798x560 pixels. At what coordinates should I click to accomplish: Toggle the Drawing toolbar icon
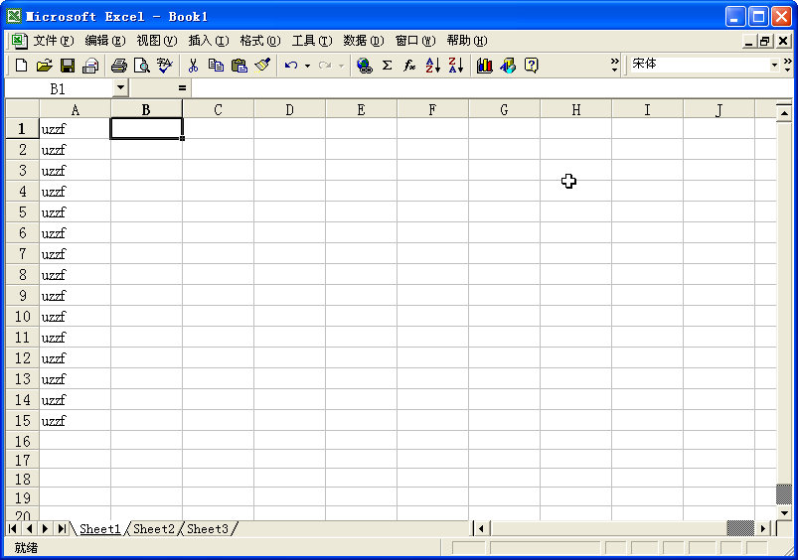[508, 66]
